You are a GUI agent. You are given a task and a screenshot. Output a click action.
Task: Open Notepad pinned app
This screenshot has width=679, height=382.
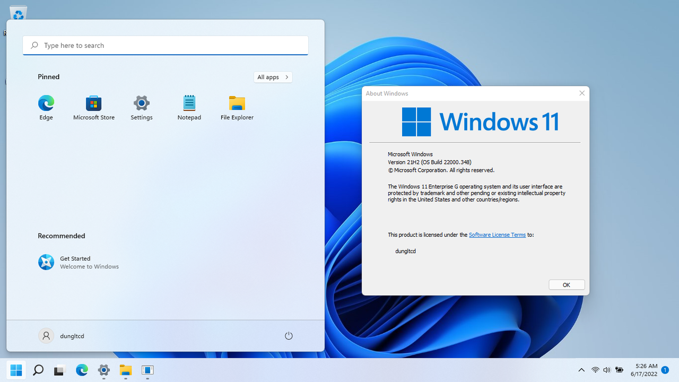coord(189,108)
